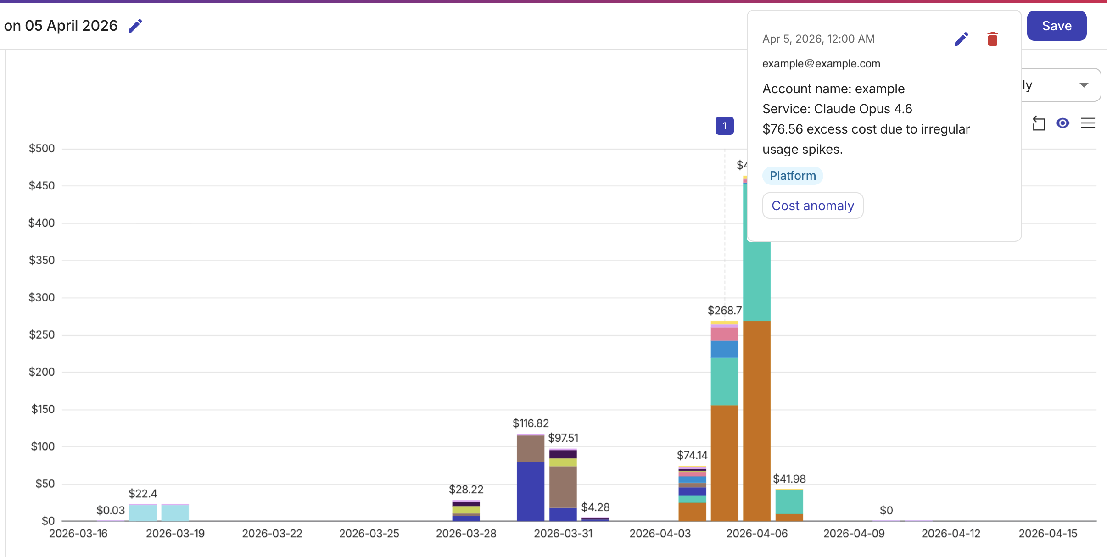The height and width of the screenshot is (557, 1107).
Task: Delete the annotation with red trash icon
Action: [x=992, y=39]
